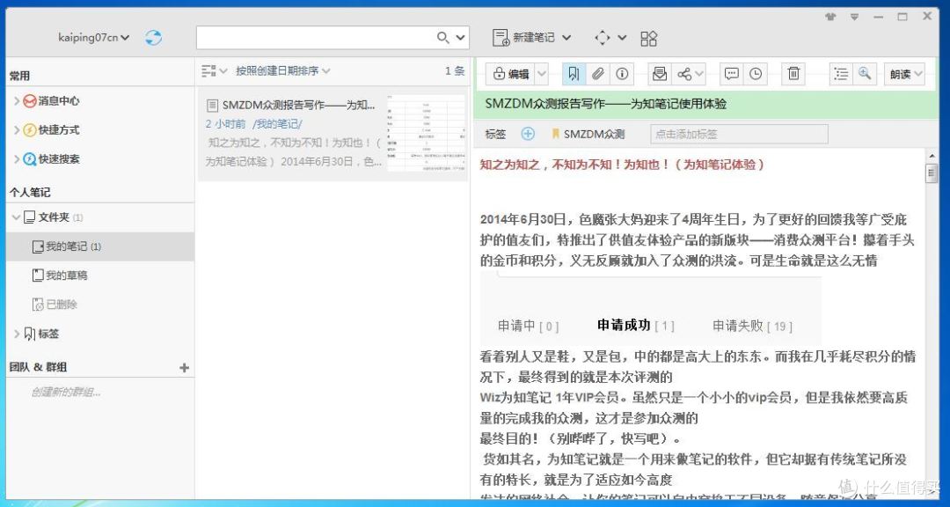Click the plus icon to add tag
The image size is (950, 507).
pyautogui.click(x=528, y=134)
